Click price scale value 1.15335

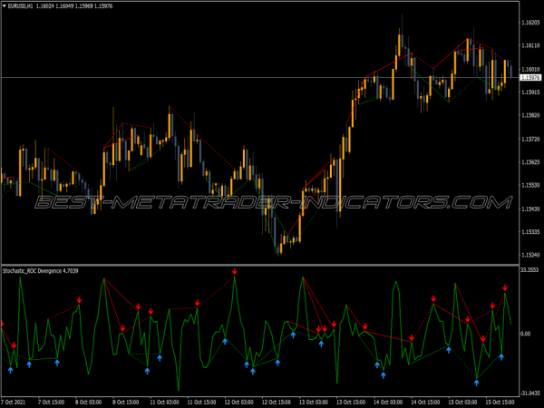click(530, 232)
